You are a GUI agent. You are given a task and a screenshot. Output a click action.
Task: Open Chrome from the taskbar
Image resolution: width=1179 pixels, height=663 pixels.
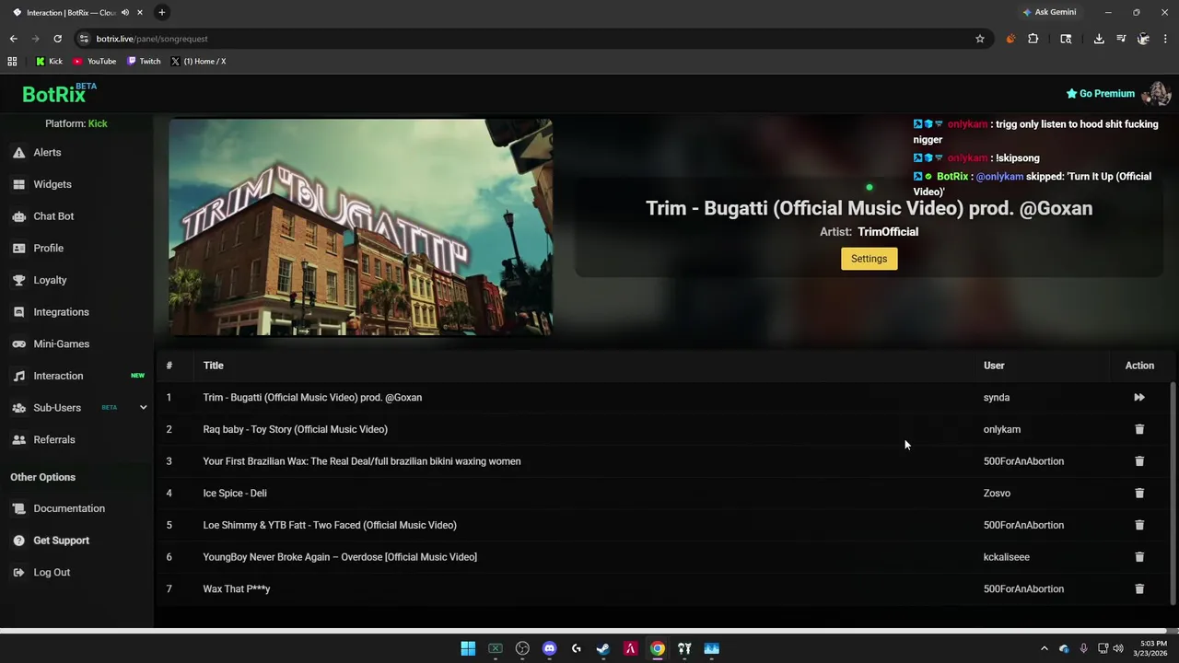[657, 649]
